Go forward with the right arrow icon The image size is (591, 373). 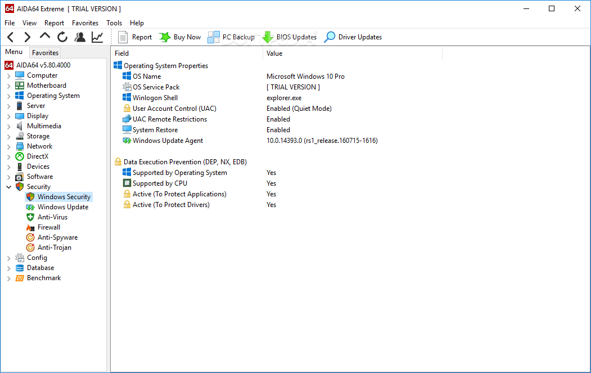pyautogui.click(x=27, y=37)
